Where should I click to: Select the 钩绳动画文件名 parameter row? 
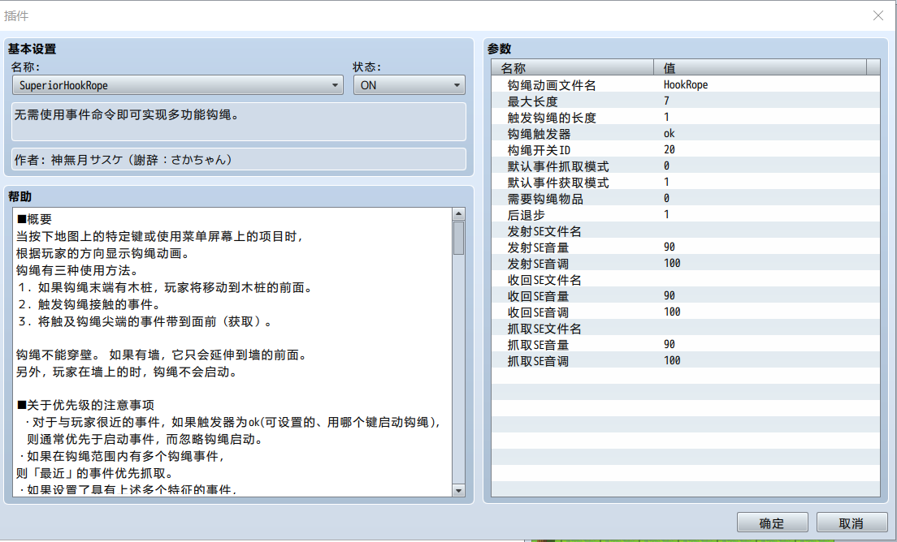[685, 84]
